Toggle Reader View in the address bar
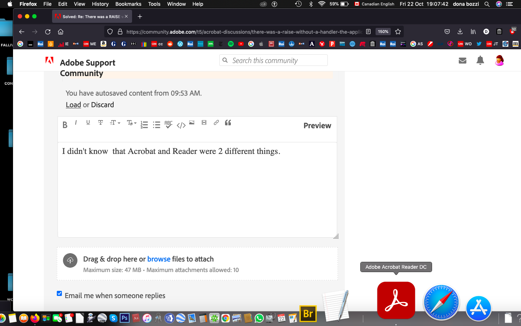 (x=368, y=32)
